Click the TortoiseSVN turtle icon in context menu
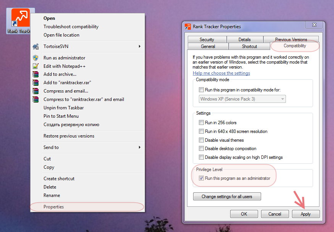Screen dimensions: 334x232 [35, 46]
